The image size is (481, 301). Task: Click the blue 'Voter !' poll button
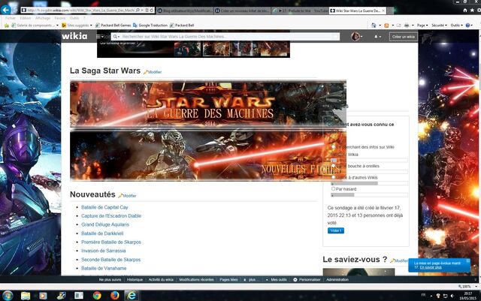coord(336,230)
